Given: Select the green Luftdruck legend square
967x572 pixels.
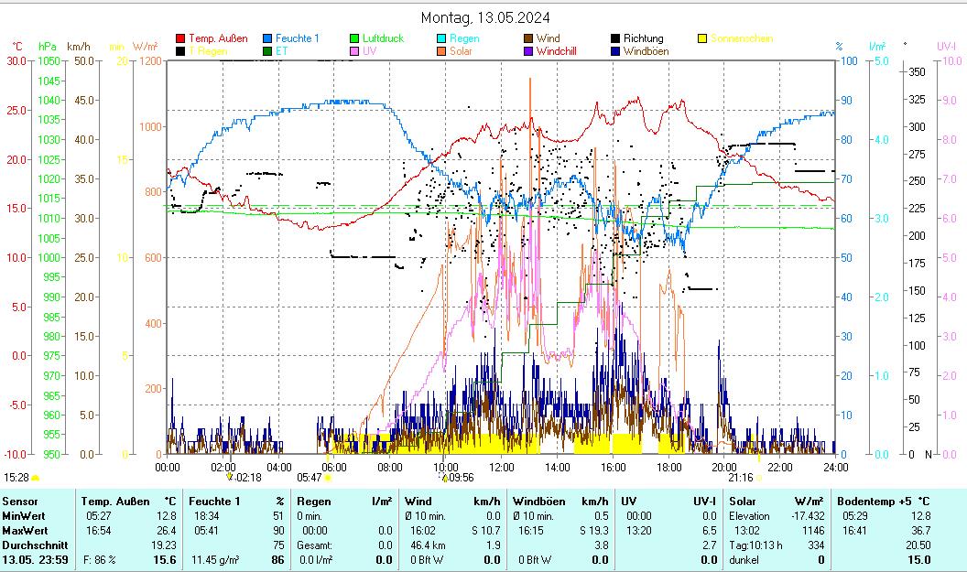Looking at the screenshot, I should (354, 38).
